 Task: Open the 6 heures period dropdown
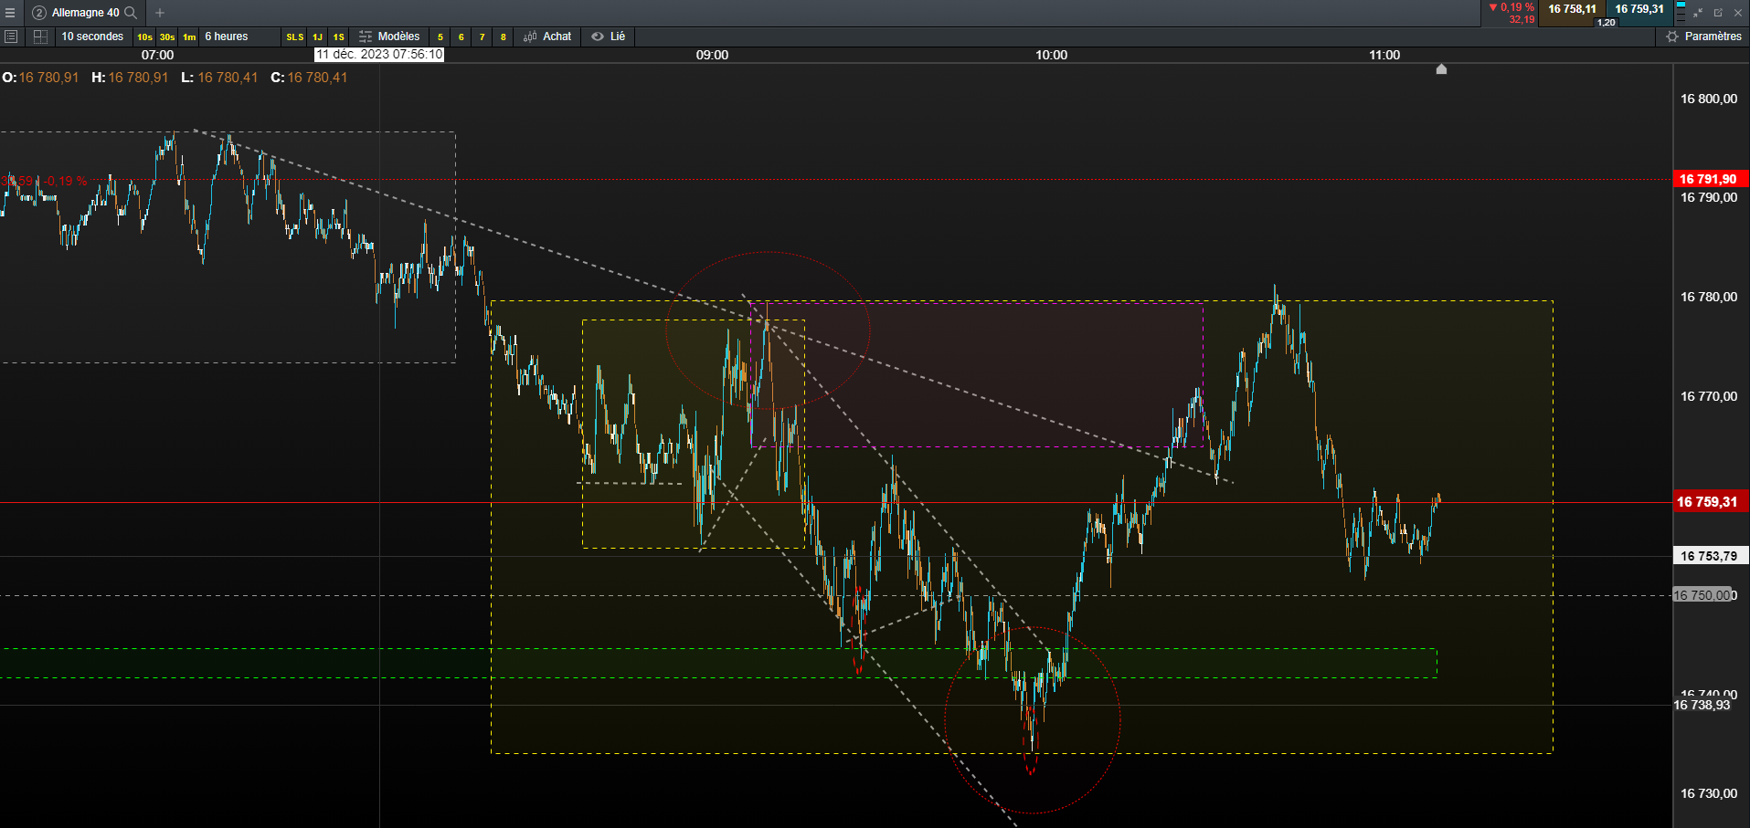pos(227,37)
